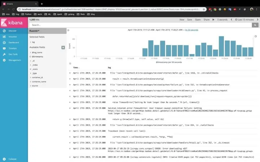
Task: Select the _type available field
Action: click(34, 73)
